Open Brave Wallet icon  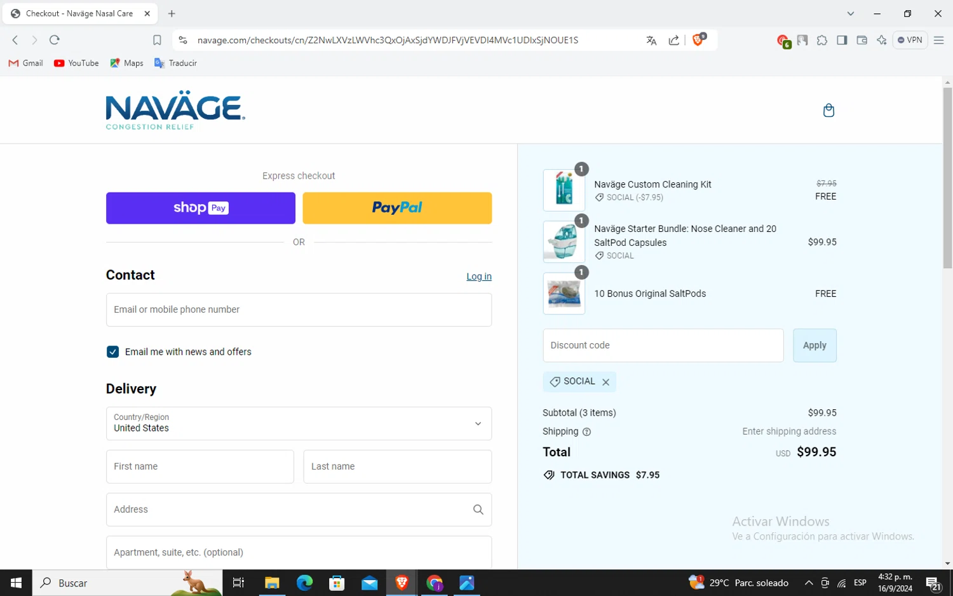click(x=862, y=40)
